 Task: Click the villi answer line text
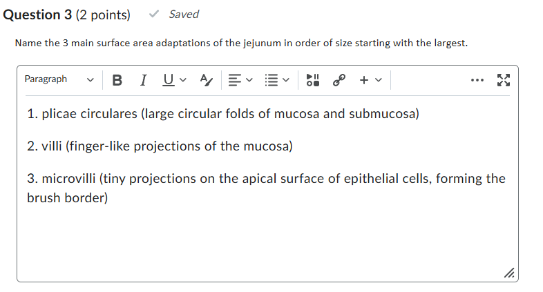click(160, 146)
